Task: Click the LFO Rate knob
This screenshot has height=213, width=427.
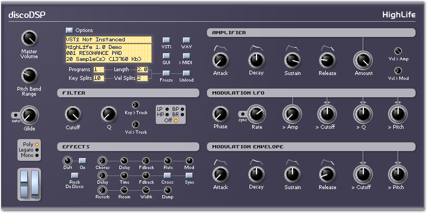Action: coord(256,114)
